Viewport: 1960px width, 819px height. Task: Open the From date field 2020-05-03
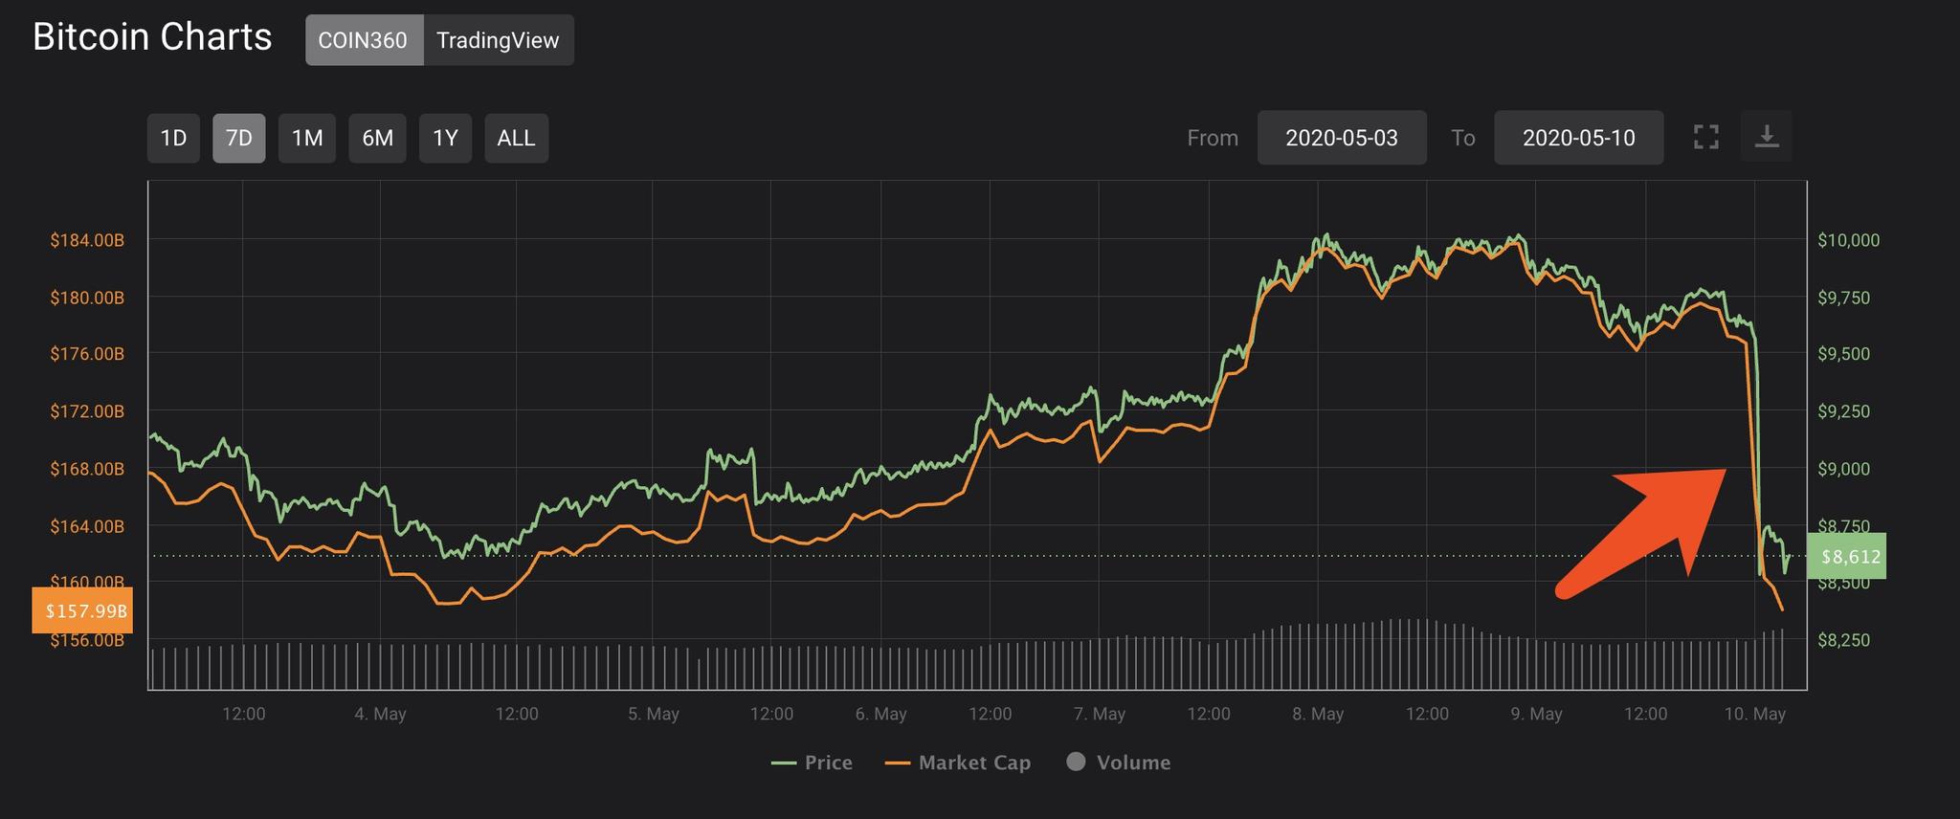coord(1341,138)
